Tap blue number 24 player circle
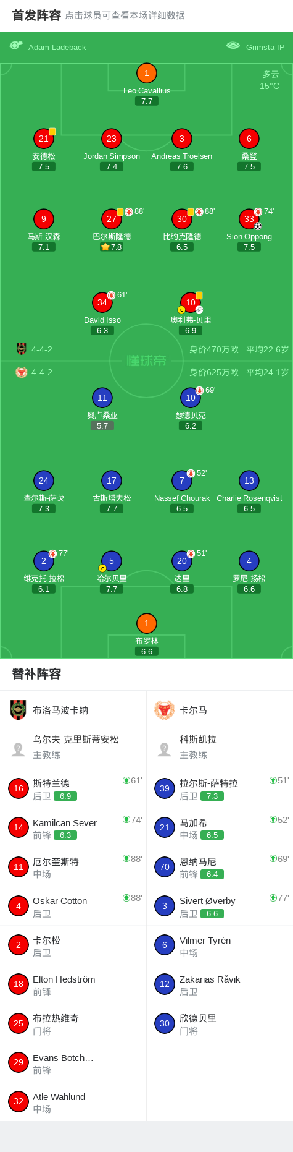The width and height of the screenshot is (293, 1152). (44, 480)
